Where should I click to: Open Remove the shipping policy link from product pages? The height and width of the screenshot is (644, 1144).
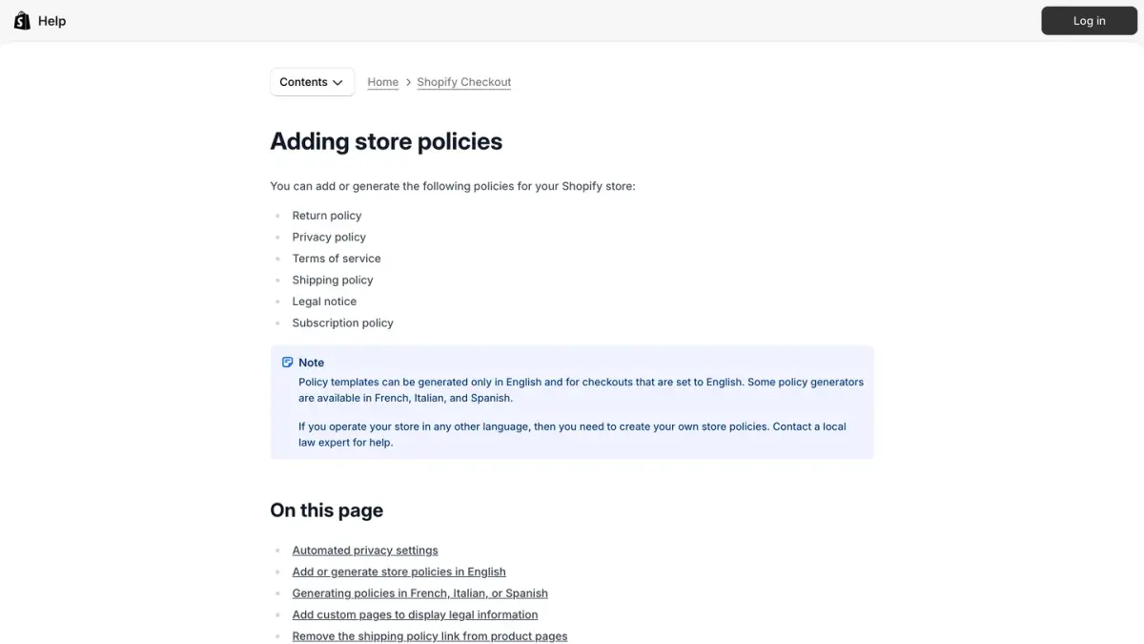(x=430, y=636)
